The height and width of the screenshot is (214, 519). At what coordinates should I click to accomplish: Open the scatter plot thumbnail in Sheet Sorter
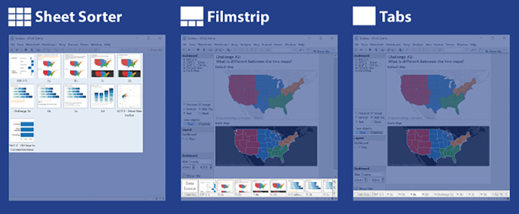coord(129,96)
